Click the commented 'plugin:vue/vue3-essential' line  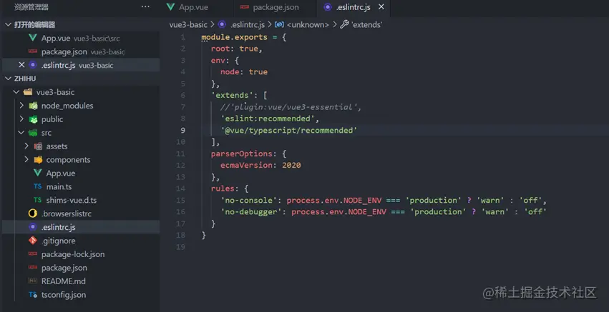pyautogui.click(x=291, y=107)
